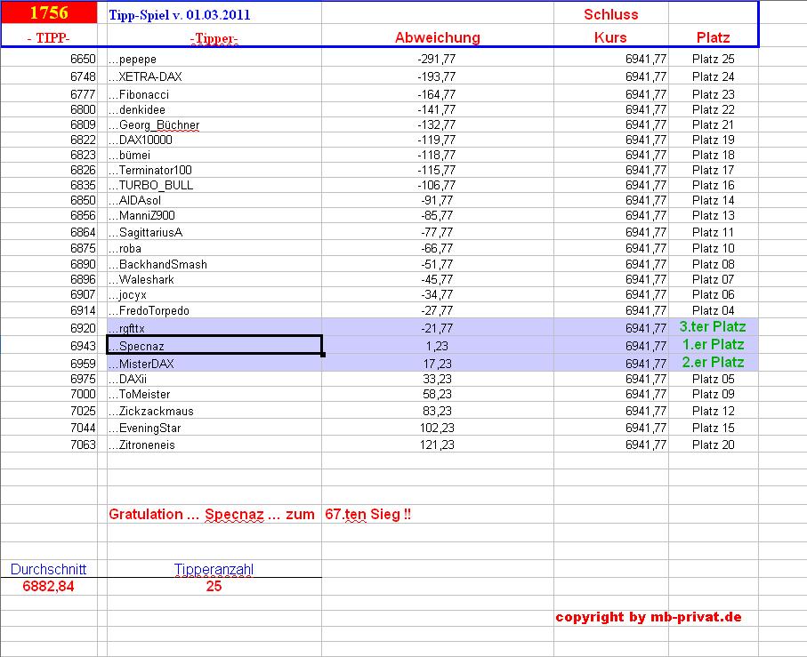Select the tip value 6943
Image resolution: width=807 pixels, height=657 pixels.
point(83,346)
